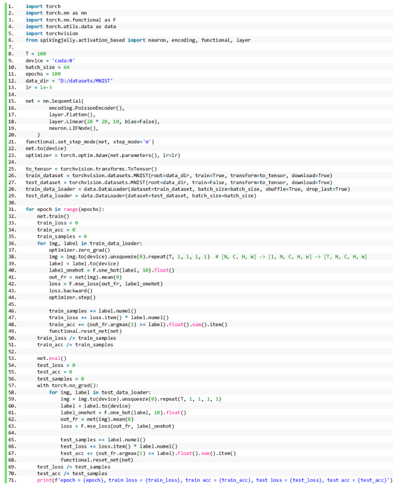
Task: Click 'test_loss += loss.item()' line 66
Action: point(119,446)
